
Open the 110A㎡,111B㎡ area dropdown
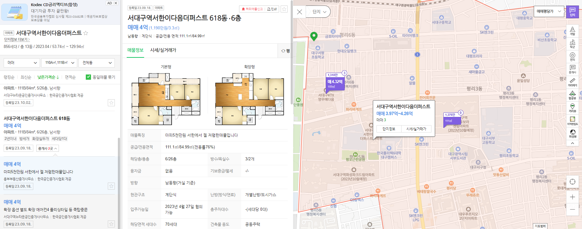tap(59, 63)
